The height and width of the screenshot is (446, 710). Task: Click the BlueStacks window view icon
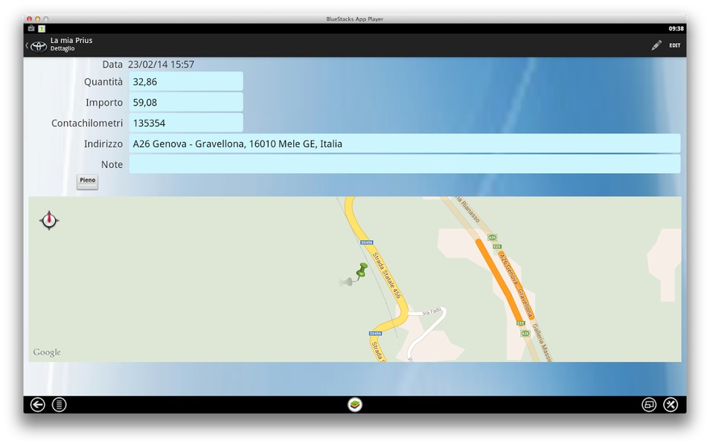[649, 404]
